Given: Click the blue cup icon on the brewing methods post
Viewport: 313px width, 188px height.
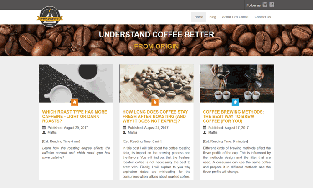Looking at the screenshot, I should (236, 102).
